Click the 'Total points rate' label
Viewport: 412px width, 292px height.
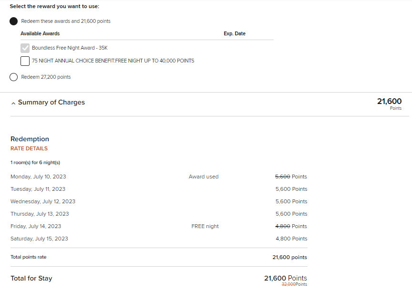click(x=29, y=257)
